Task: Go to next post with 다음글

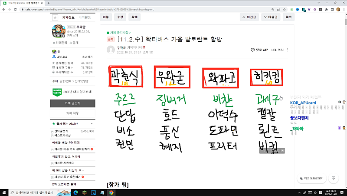Action: tap(270, 17)
